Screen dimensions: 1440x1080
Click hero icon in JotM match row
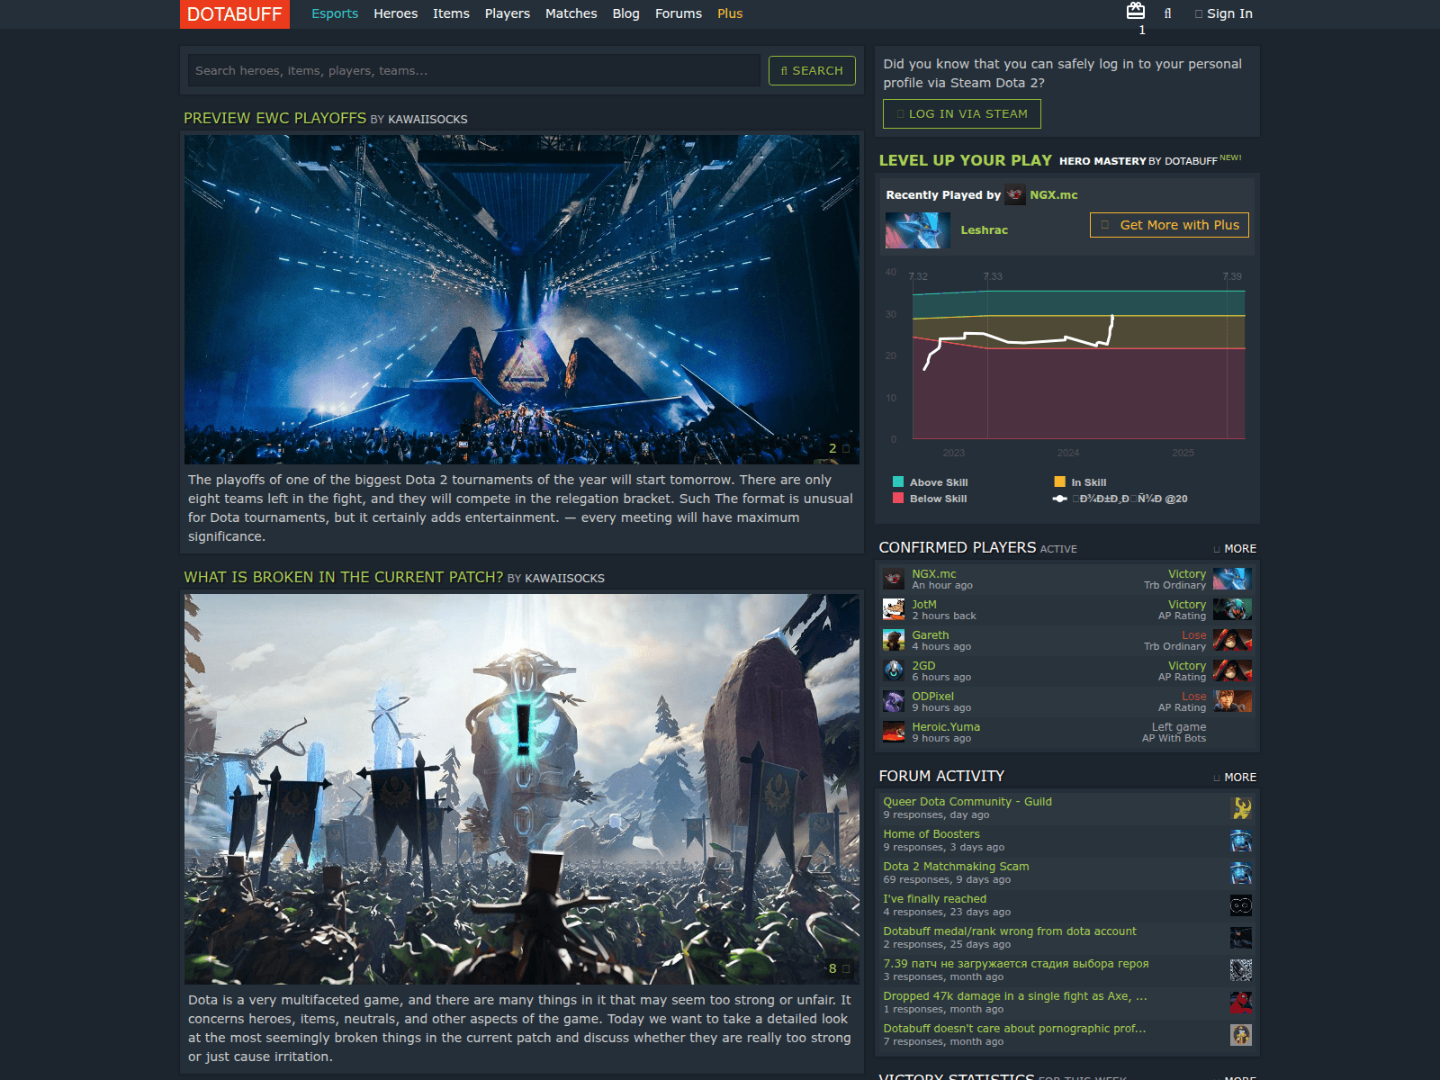(x=1232, y=609)
